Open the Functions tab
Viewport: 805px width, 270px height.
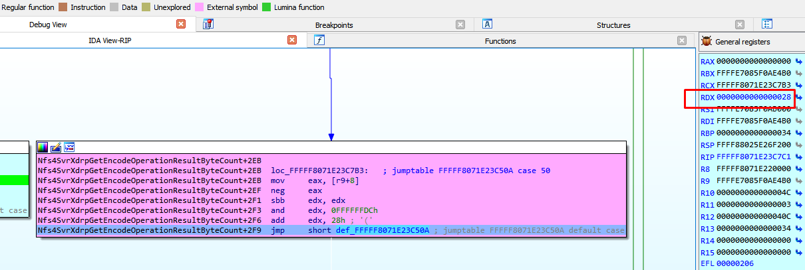tap(500, 41)
